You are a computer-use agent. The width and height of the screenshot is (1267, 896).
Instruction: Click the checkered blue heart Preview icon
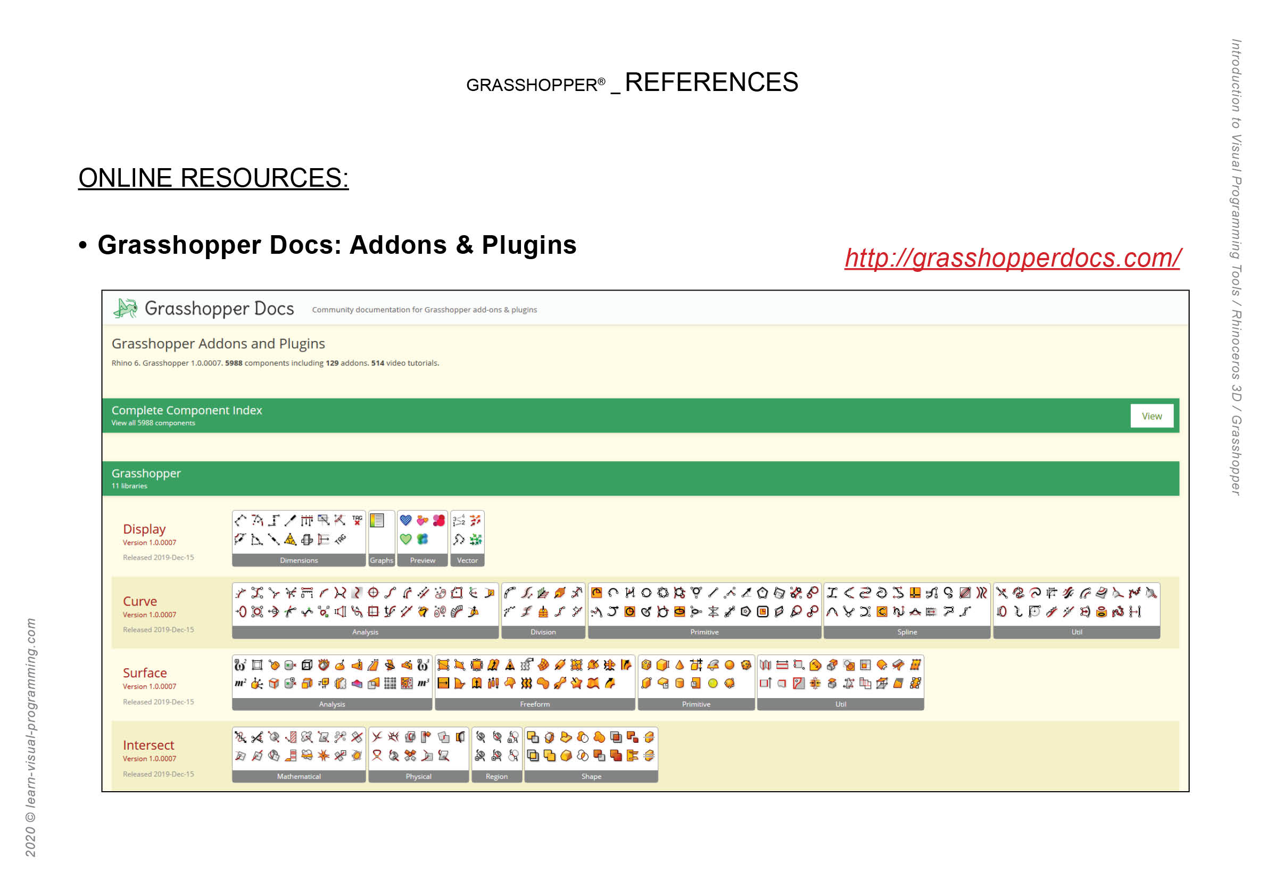406,521
